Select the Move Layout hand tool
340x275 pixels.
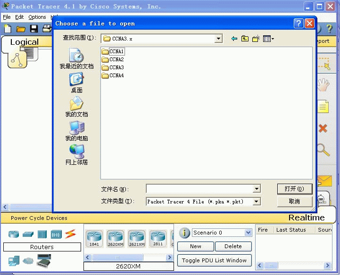coord(323,85)
